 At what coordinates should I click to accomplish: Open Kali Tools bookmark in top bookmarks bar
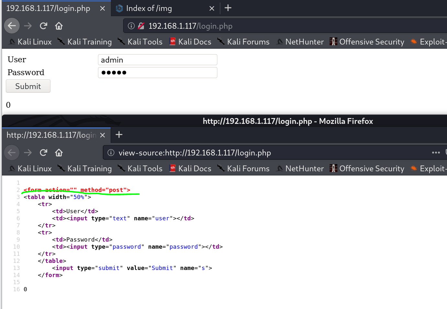[x=140, y=42]
